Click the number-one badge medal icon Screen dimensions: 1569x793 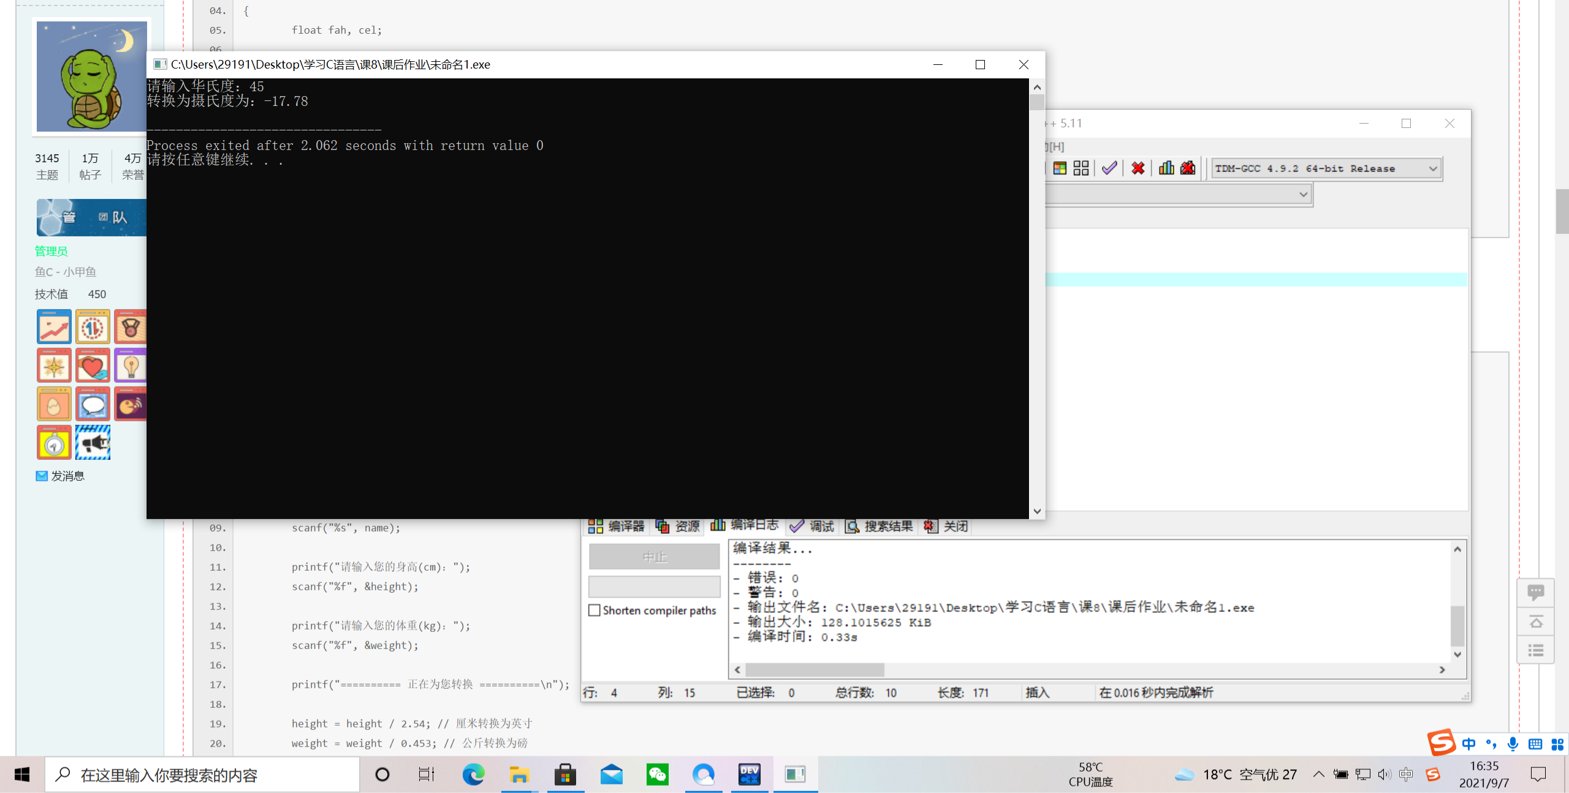pos(93,327)
